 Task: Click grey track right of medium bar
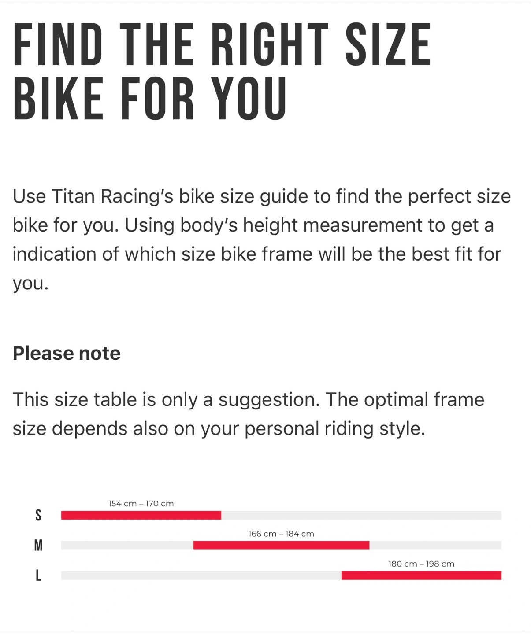tap(435, 546)
